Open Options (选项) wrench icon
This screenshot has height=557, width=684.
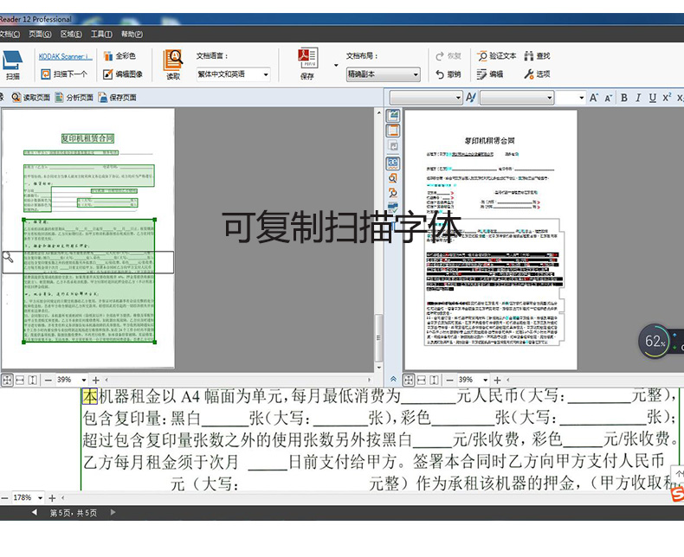537,74
